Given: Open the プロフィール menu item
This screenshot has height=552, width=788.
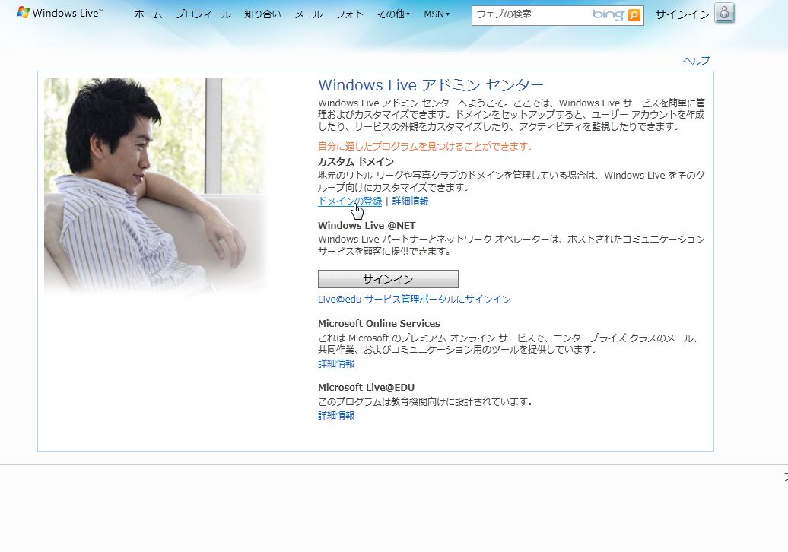Looking at the screenshot, I should (203, 14).
